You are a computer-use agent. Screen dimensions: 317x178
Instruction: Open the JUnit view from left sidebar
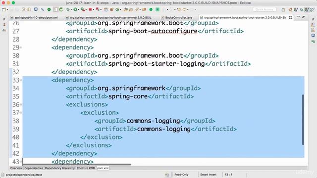point(4,30)
